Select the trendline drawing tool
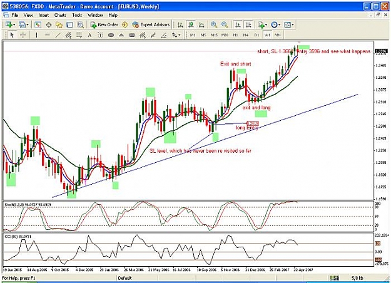 click(58, 35)
